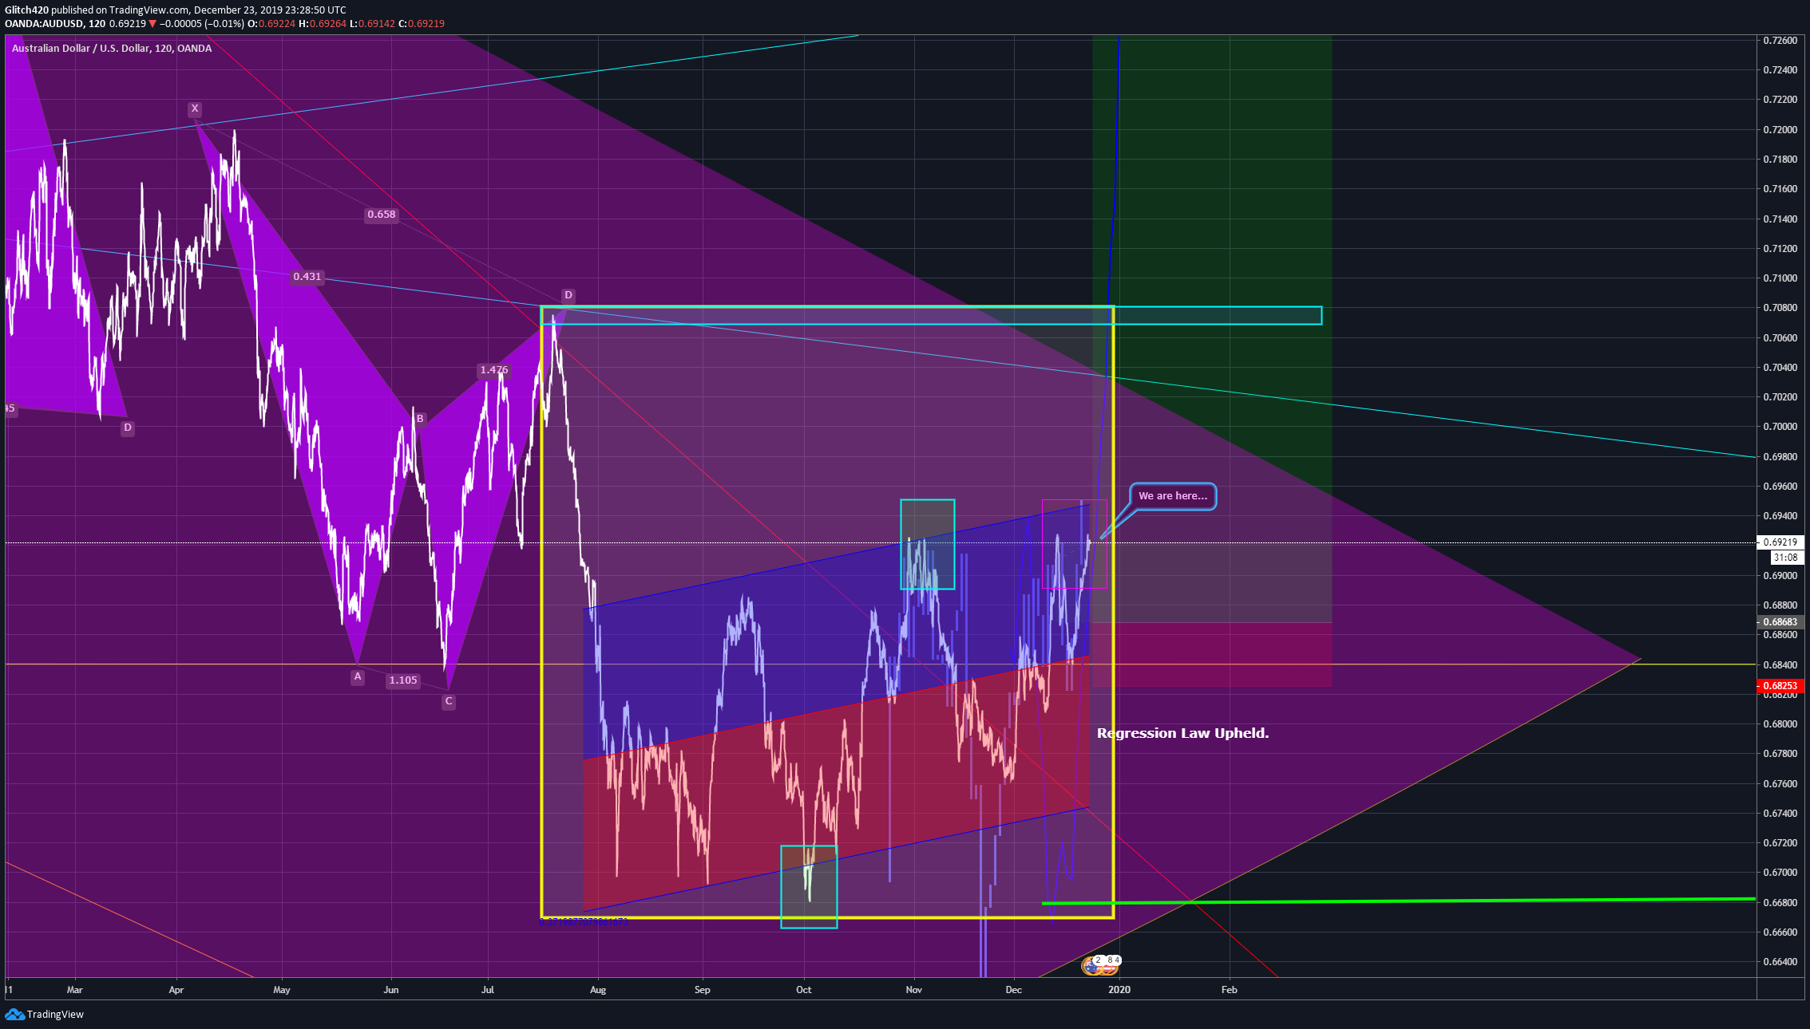
Task: Click the C point label of harmonic pattern
Action: 449,702
